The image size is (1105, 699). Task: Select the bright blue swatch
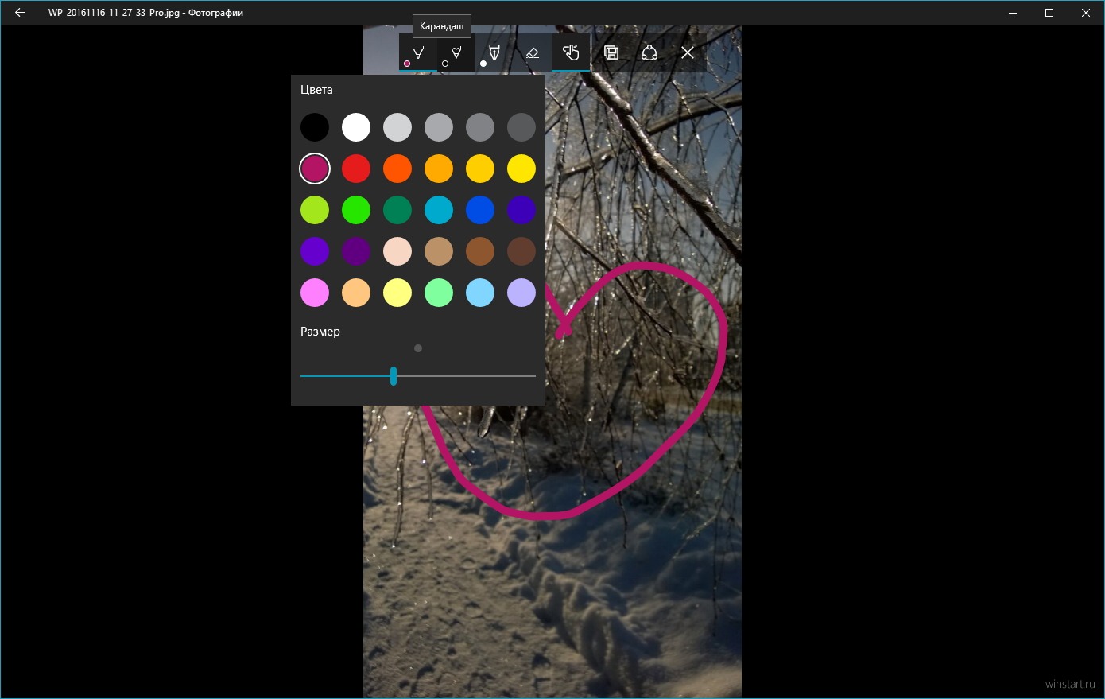pos(480,210)
